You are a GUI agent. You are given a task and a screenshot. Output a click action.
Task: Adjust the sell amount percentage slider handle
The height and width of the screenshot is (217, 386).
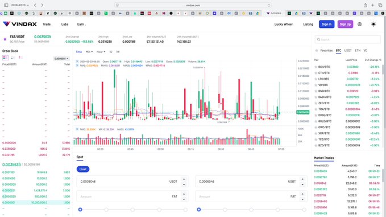click(198, 210)
